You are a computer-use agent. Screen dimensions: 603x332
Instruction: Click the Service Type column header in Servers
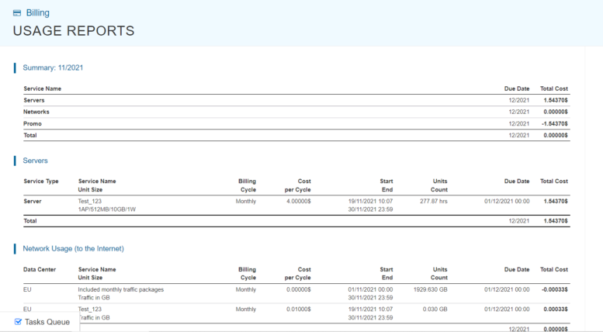41,181
